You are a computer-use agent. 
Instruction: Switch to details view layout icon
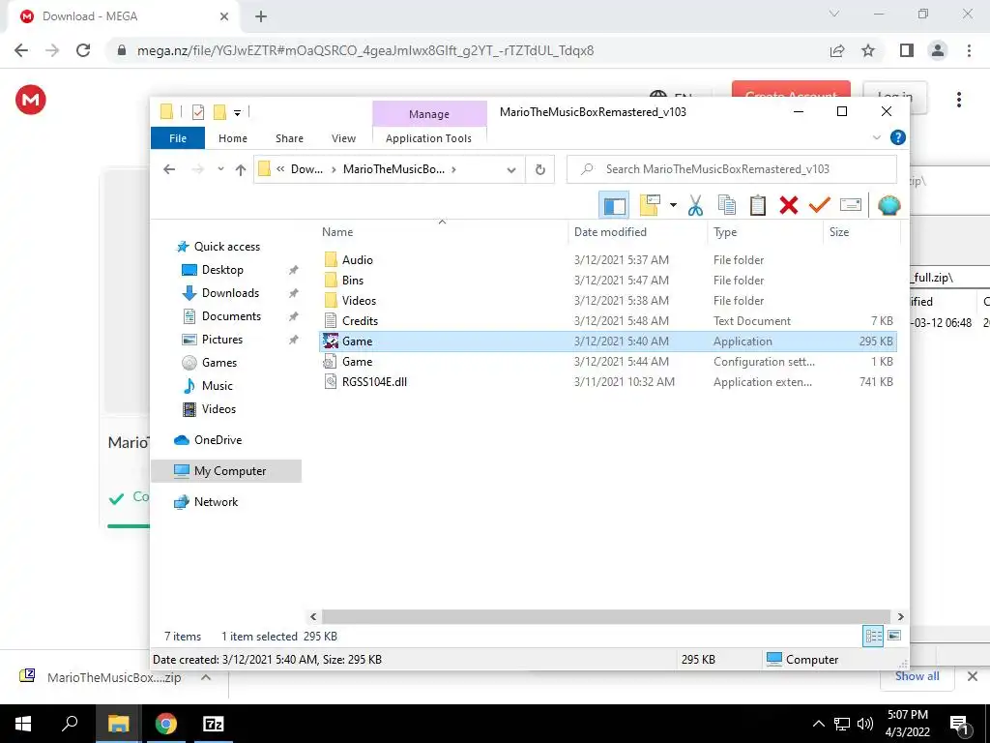[x=873, y=637]
